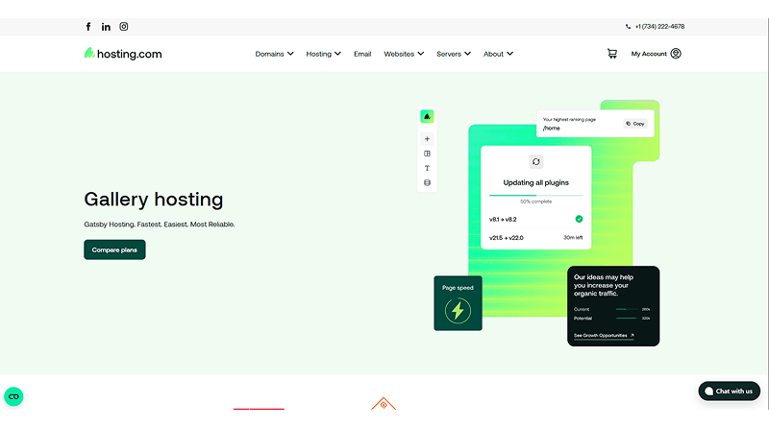Viewport: 769px width, 427px height.
Task: Open the shopping cart
Action: pos(612,54)
